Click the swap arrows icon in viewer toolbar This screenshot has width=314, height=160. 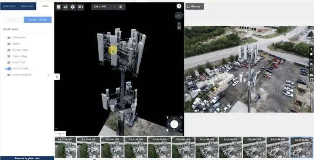[x=65, y=7]
